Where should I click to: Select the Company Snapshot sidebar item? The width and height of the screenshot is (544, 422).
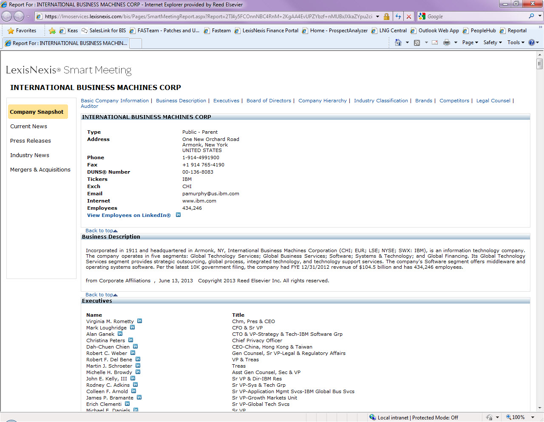(x=38, y=112)
